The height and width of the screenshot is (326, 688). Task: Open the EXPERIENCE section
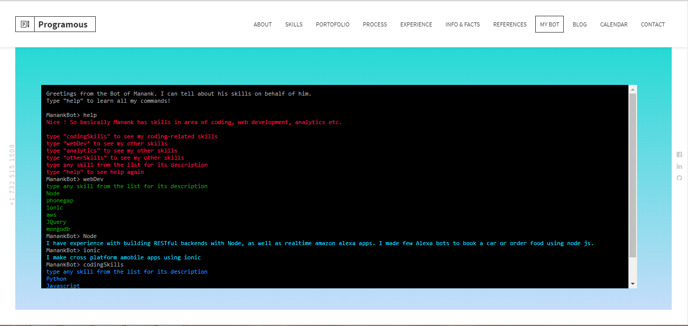coord(416,24)
